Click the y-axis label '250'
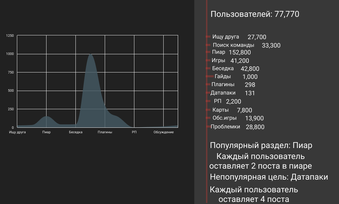Screen dimensions: 339x204 pyautogui.click(x=11, y=109)
